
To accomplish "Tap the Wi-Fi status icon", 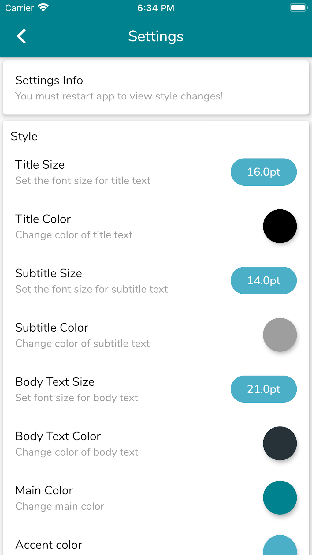I will click(x=43, y=8).
